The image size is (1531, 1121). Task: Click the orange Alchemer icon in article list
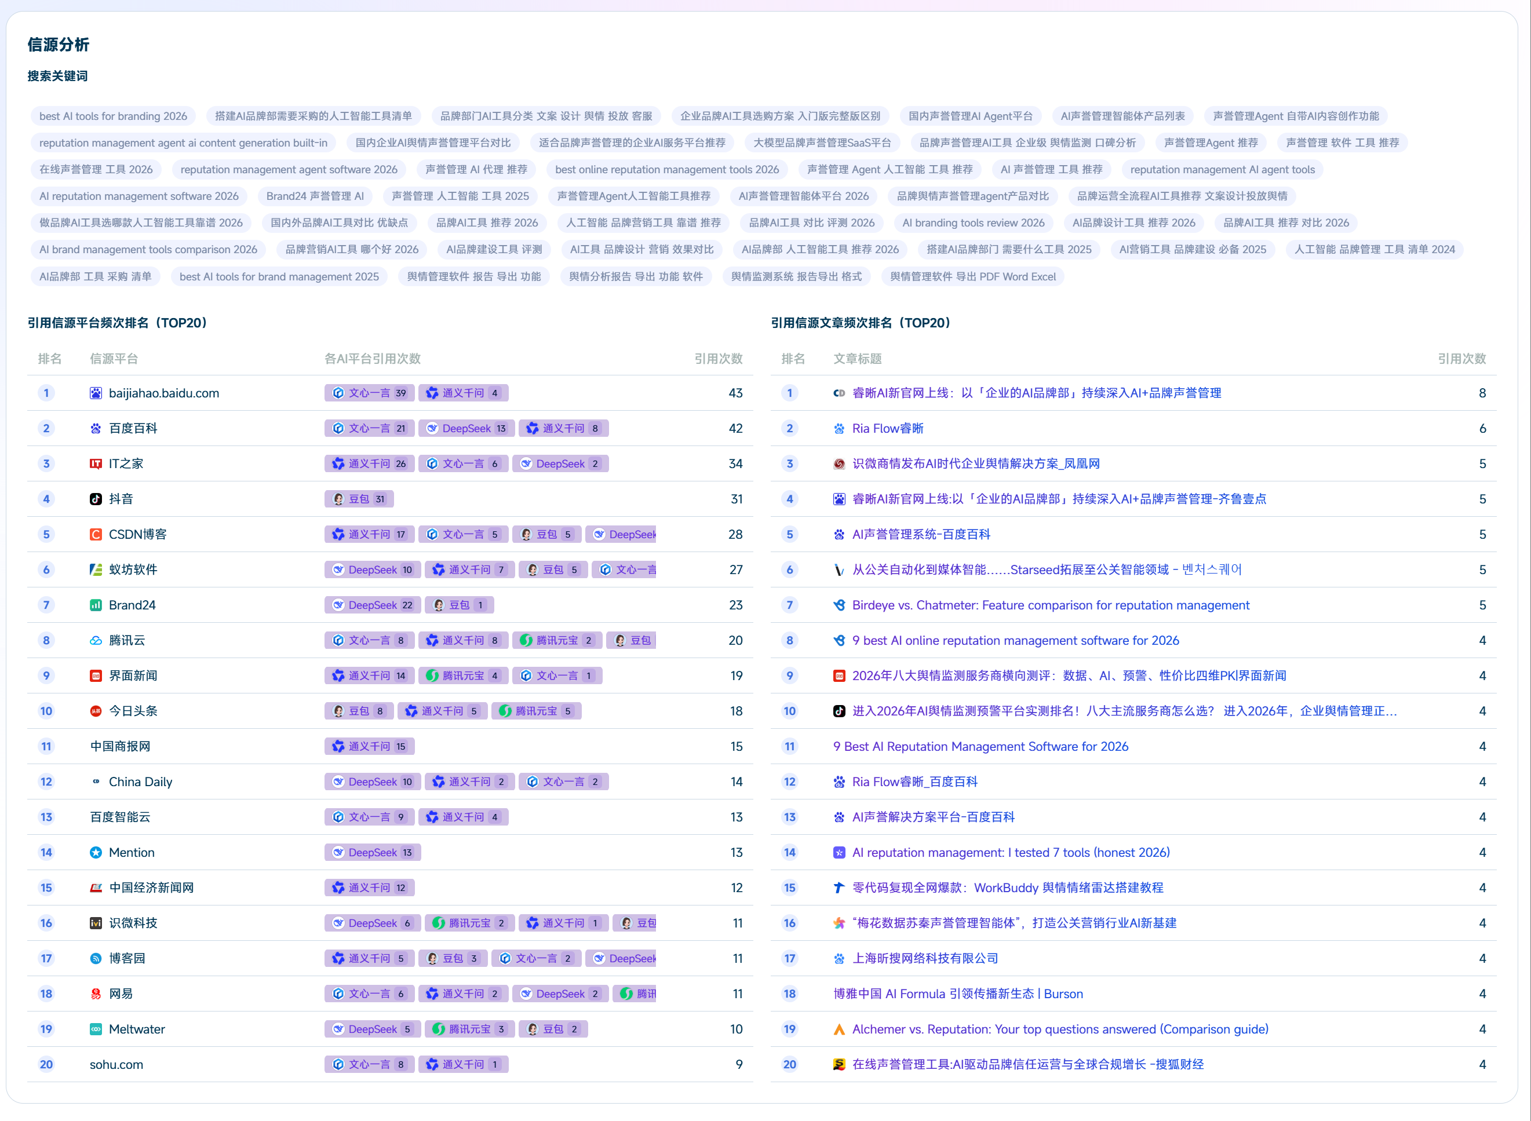pos(839,1029)
